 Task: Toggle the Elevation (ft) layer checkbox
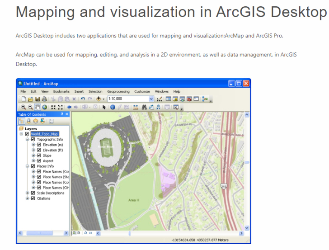click(x=39, y=150)
